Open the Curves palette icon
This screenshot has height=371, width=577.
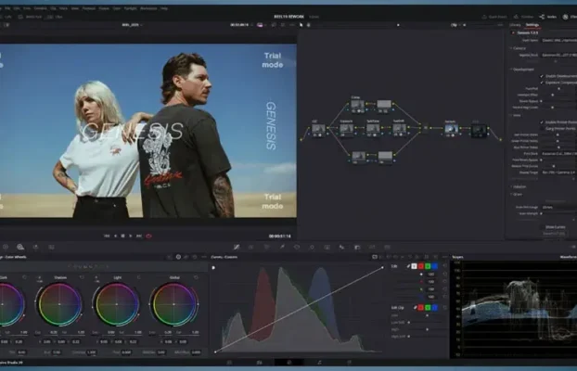(x=237, y=247)
